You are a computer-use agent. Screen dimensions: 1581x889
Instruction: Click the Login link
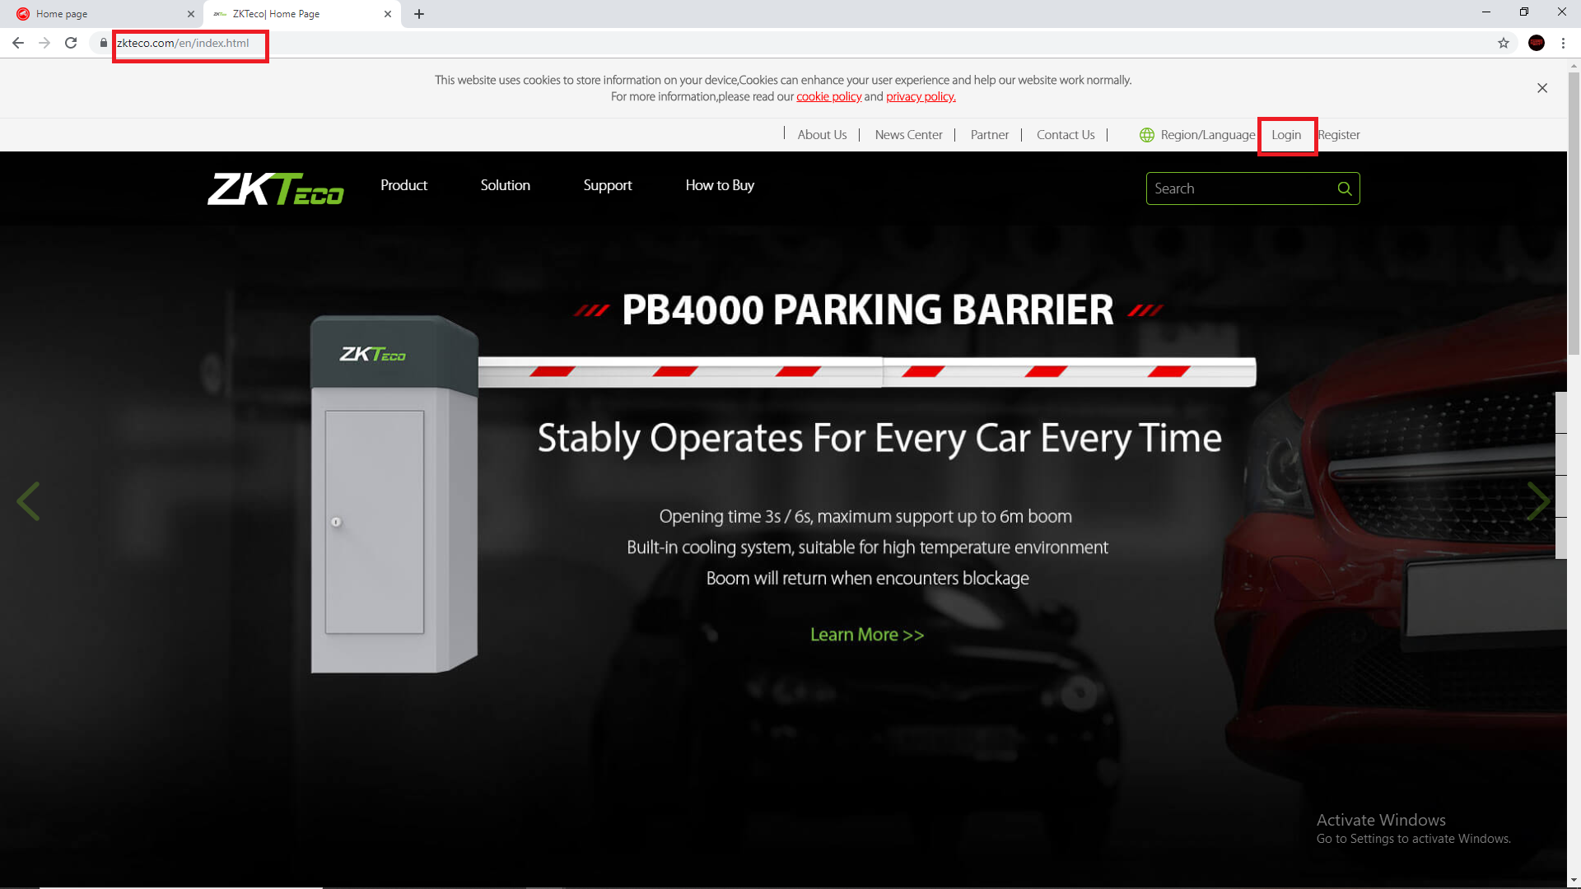pos(1286,135)
